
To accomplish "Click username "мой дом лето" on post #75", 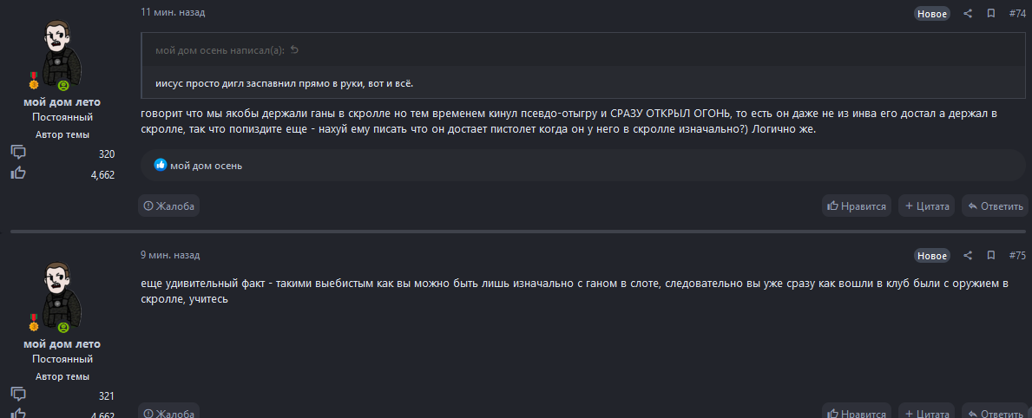I will [62, 344].
